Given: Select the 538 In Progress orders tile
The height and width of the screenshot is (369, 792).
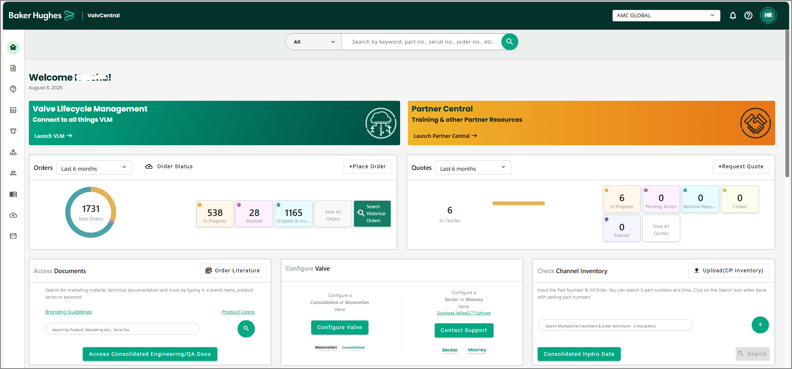Looking at the screenshot, I should [215, 214].
